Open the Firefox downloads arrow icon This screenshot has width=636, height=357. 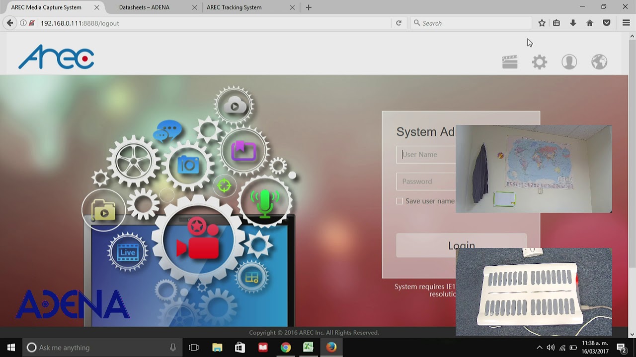[x=573, y=23]
